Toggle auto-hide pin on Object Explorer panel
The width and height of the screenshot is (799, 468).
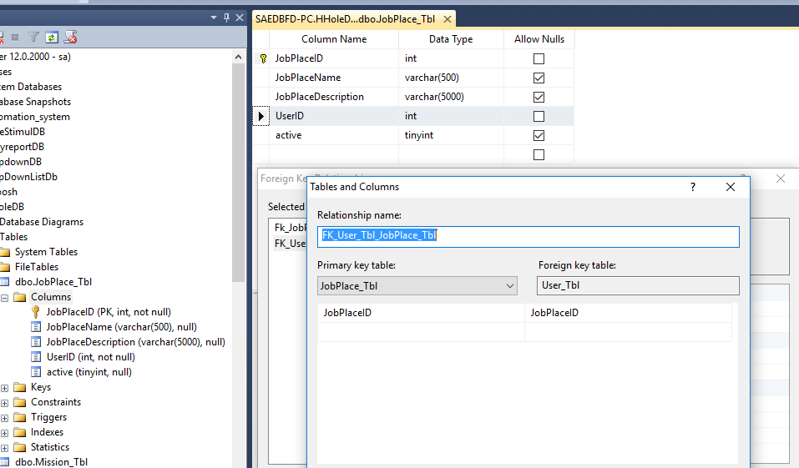click(x=227, y=18)
